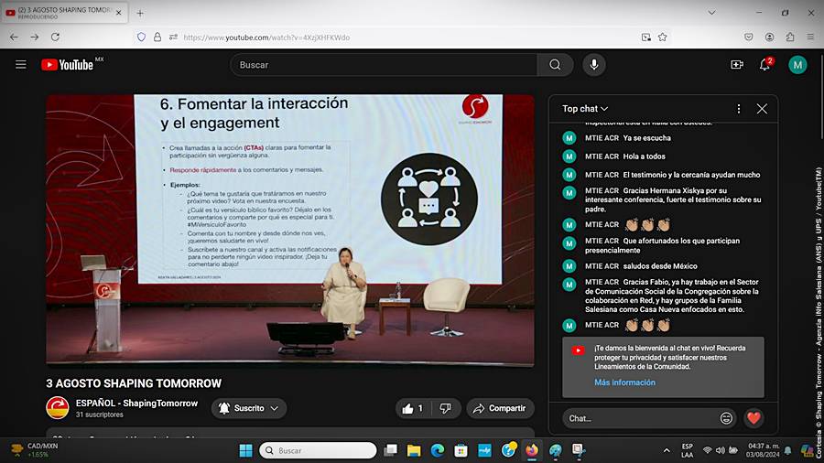Open the Windows Start menu
This screenshot has width=824, height=463.
(x=245, y=450)
